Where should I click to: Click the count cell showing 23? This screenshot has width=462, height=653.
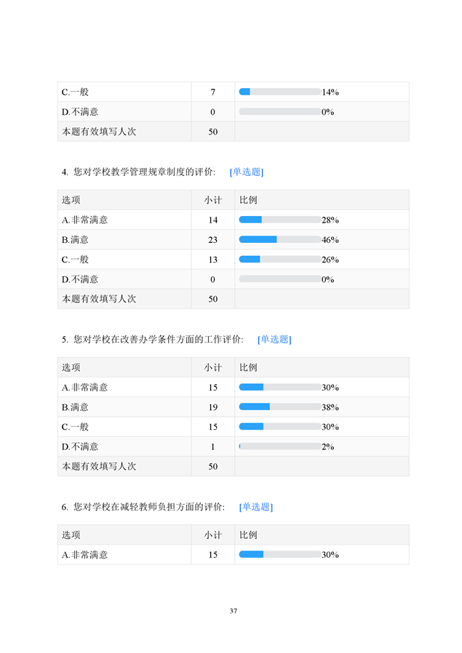[213, 239]
